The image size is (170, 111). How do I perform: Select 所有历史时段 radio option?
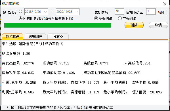click(20, 18)
